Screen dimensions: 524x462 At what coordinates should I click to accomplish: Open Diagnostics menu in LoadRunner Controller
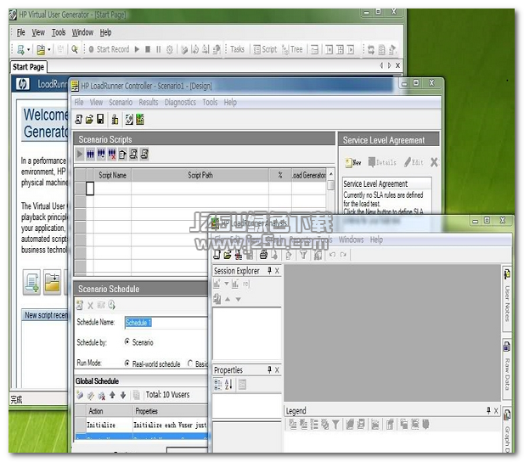coord(180,102)
